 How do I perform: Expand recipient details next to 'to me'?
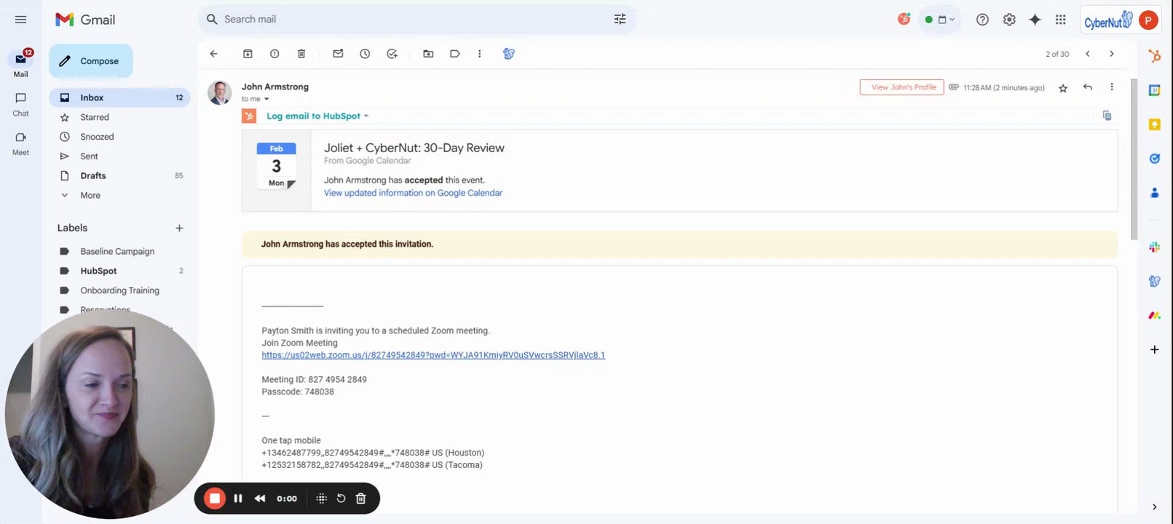266,99
